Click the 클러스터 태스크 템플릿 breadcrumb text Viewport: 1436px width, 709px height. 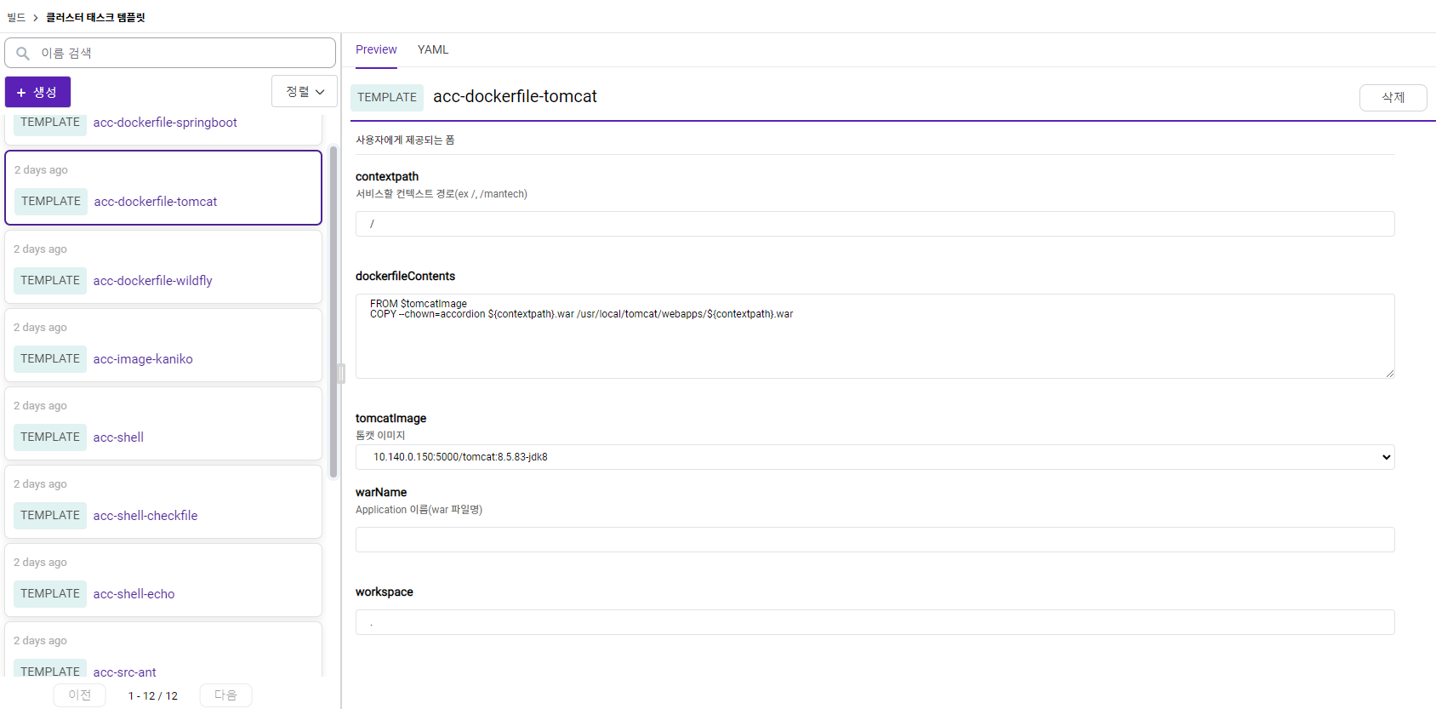point(95,17)
